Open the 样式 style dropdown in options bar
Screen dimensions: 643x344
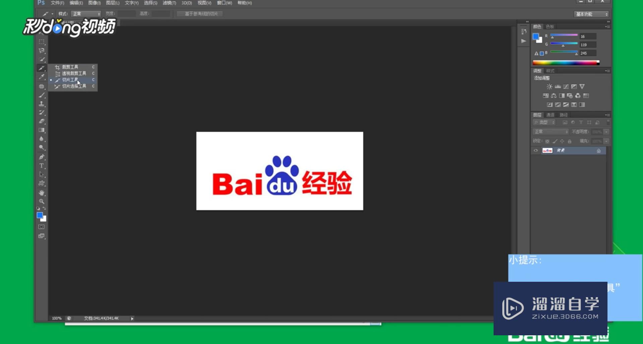pos(86,14)
